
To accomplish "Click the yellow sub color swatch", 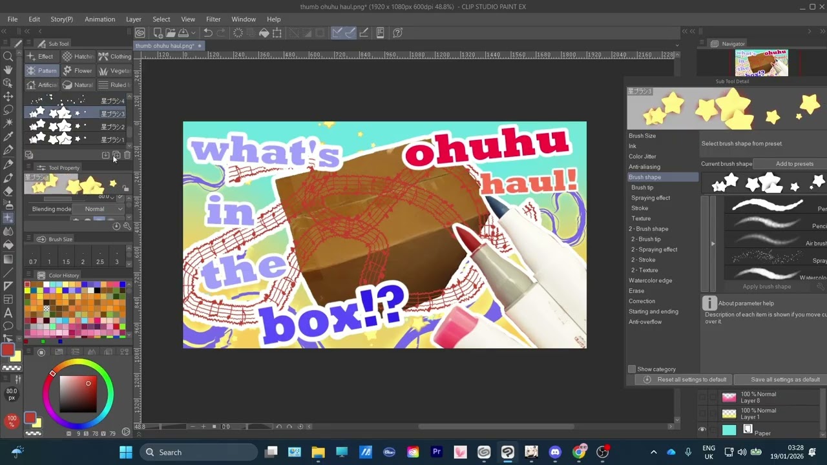I will pyautogui.click(x=17, y=357).
